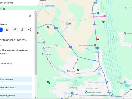Click the ТеремОк shop marker icon
The height and width of the screenshot is (99, 132).
(x=98, y=13)
